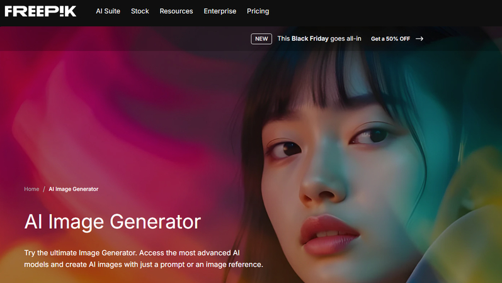Click the Freepik logo

pyautogui.click(x=40, y=11)
